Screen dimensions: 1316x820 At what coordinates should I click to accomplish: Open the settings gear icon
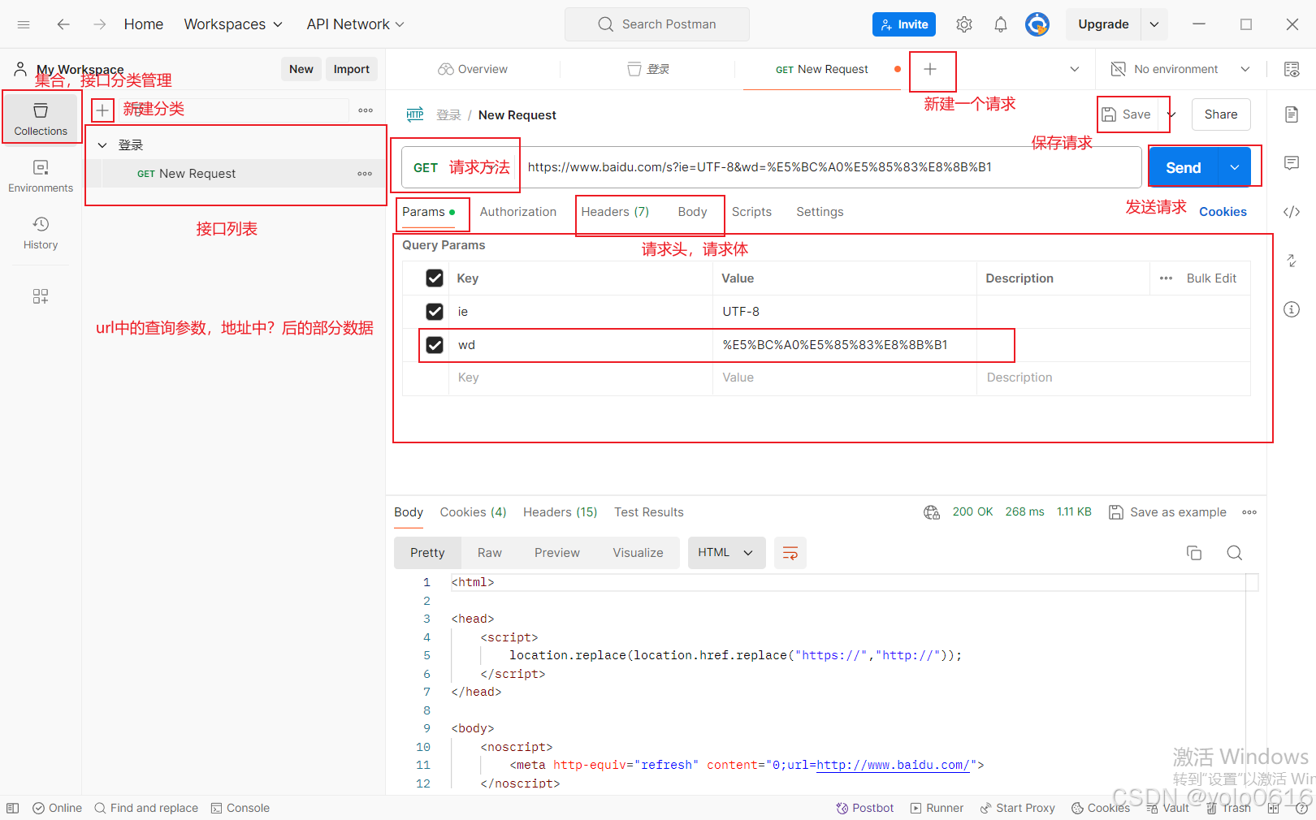point(964,24)
